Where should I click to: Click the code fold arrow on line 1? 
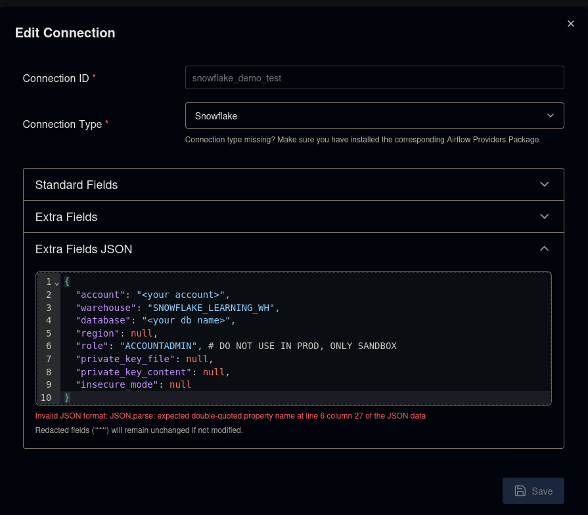tap(57, 283)
